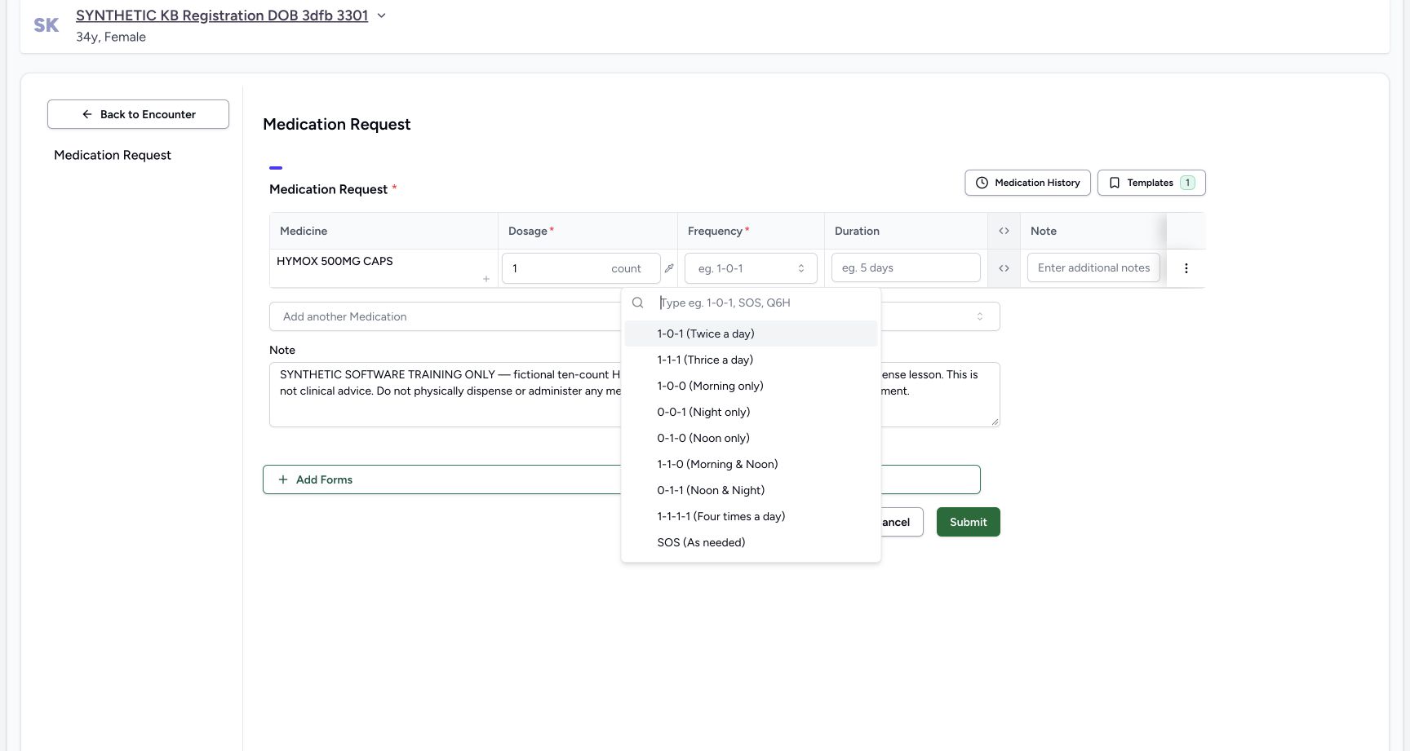Click the expand columns icon in table header

click(1004, 231)
